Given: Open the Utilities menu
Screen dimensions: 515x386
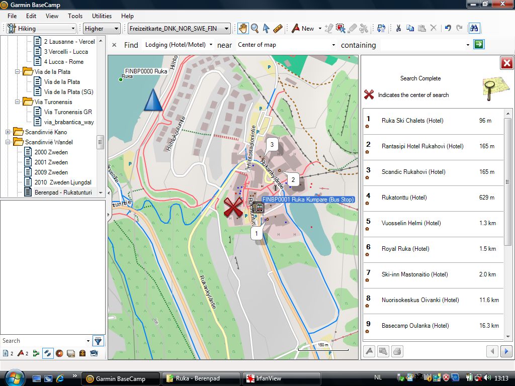Looking at the screenshot, I should (102, 16).
